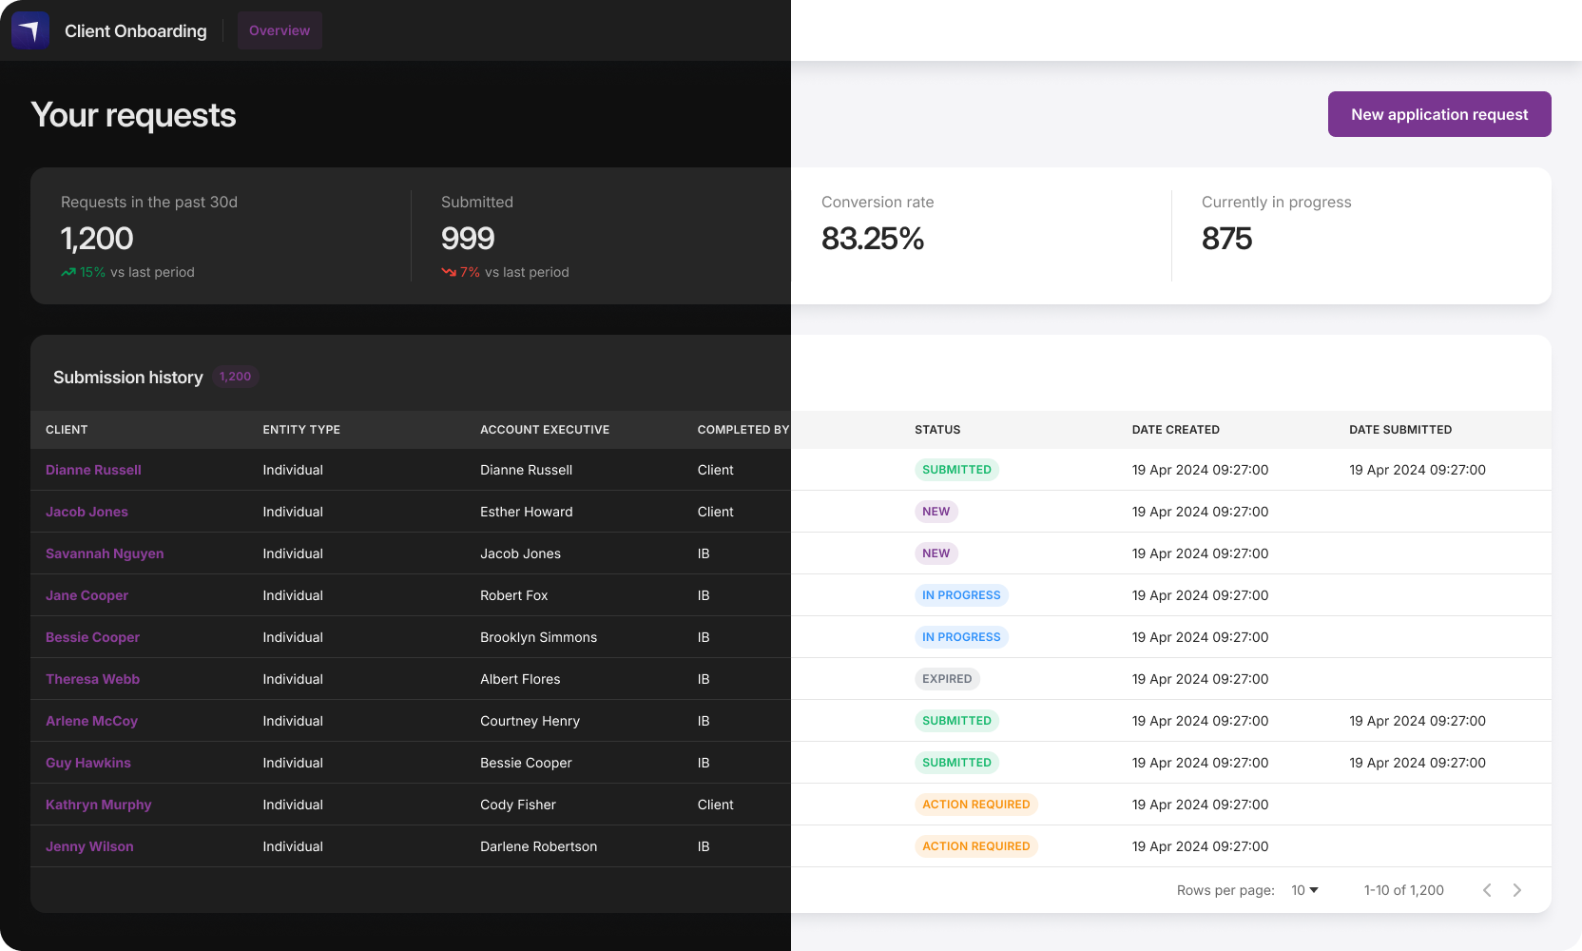Click account executive Cody Fisher cell
Viewport: 1582px width, 951px height.
[518, 805]
